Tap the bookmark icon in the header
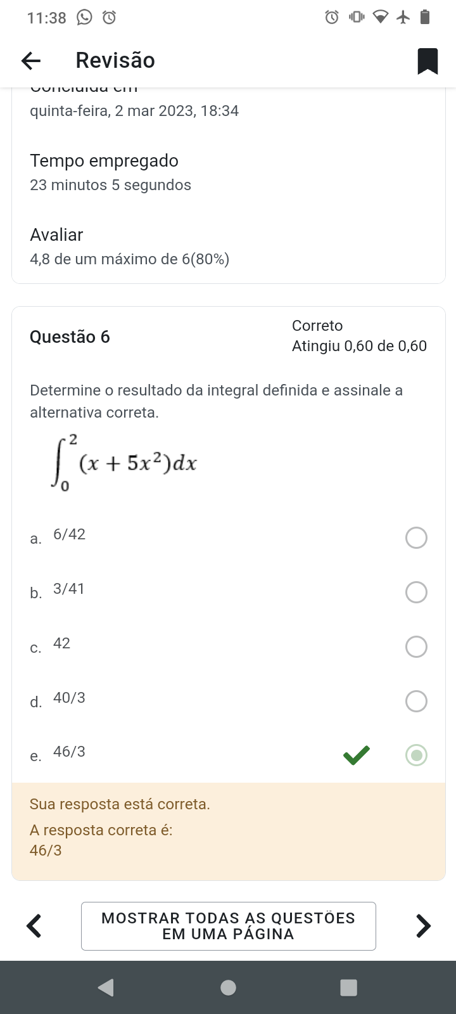This screenshot has height=1014, width=456. (x=427, y=61)
